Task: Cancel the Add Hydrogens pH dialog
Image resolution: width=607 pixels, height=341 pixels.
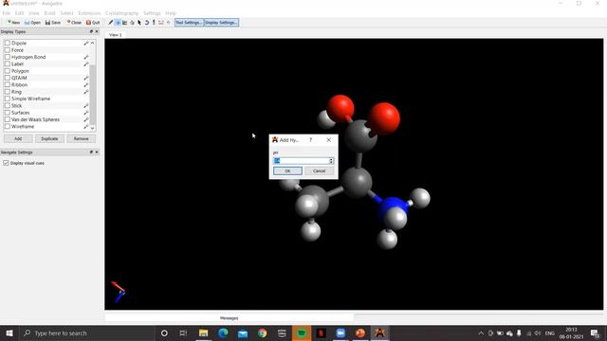Action: click(x=319, y=170)
